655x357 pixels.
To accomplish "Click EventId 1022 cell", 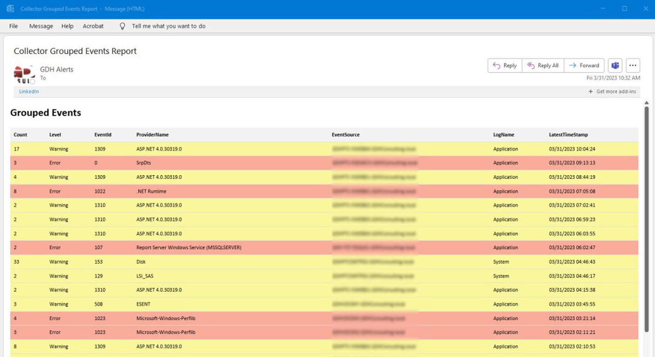I will coord(100,192).
